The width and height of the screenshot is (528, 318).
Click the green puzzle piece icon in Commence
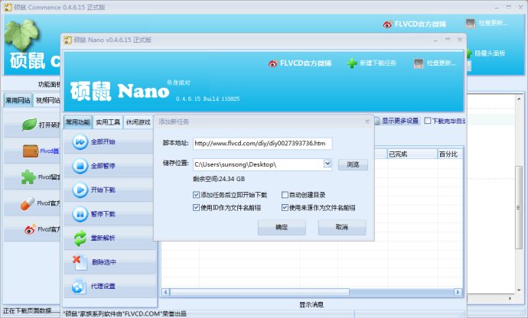click(28, 177)
